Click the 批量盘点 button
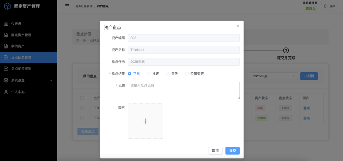The height and width of the screenshot is (161, 343). 88,132
